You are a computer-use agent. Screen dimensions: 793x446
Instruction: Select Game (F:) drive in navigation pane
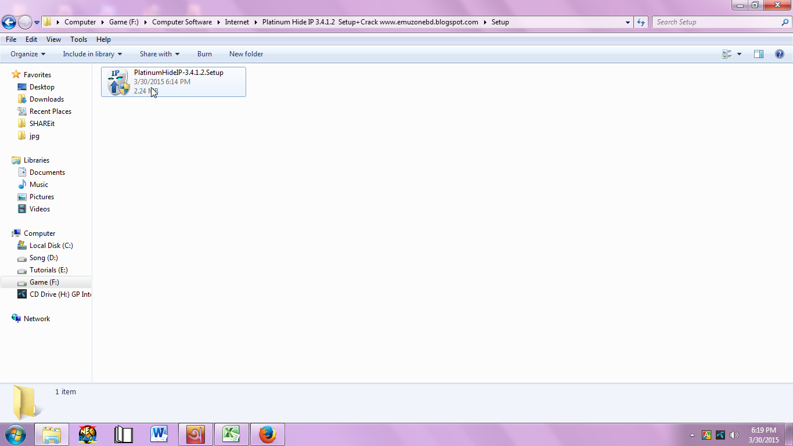click(46, 282)
